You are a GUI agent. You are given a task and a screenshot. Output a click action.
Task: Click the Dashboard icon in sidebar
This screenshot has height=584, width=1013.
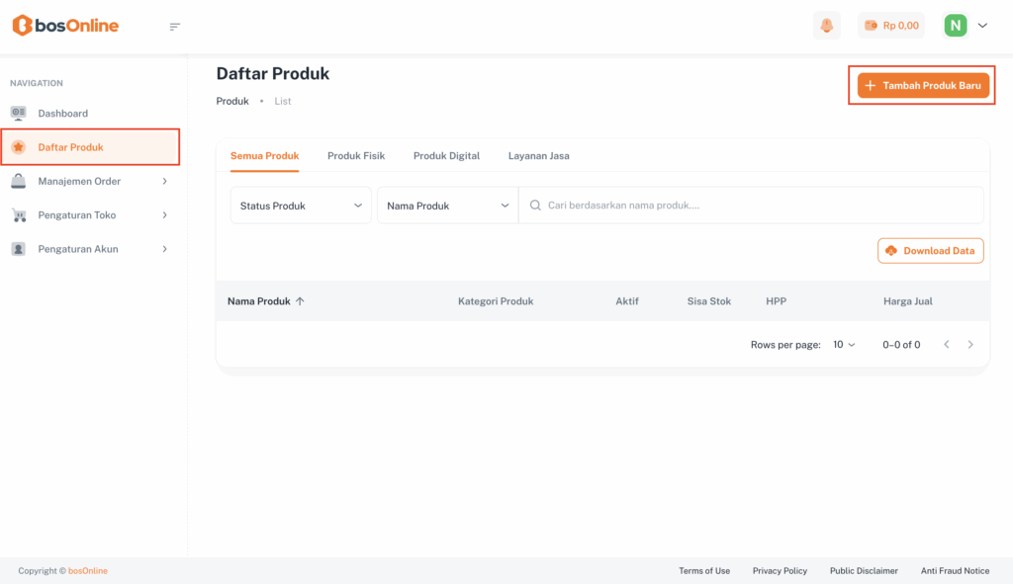click(x=18, y=114)
